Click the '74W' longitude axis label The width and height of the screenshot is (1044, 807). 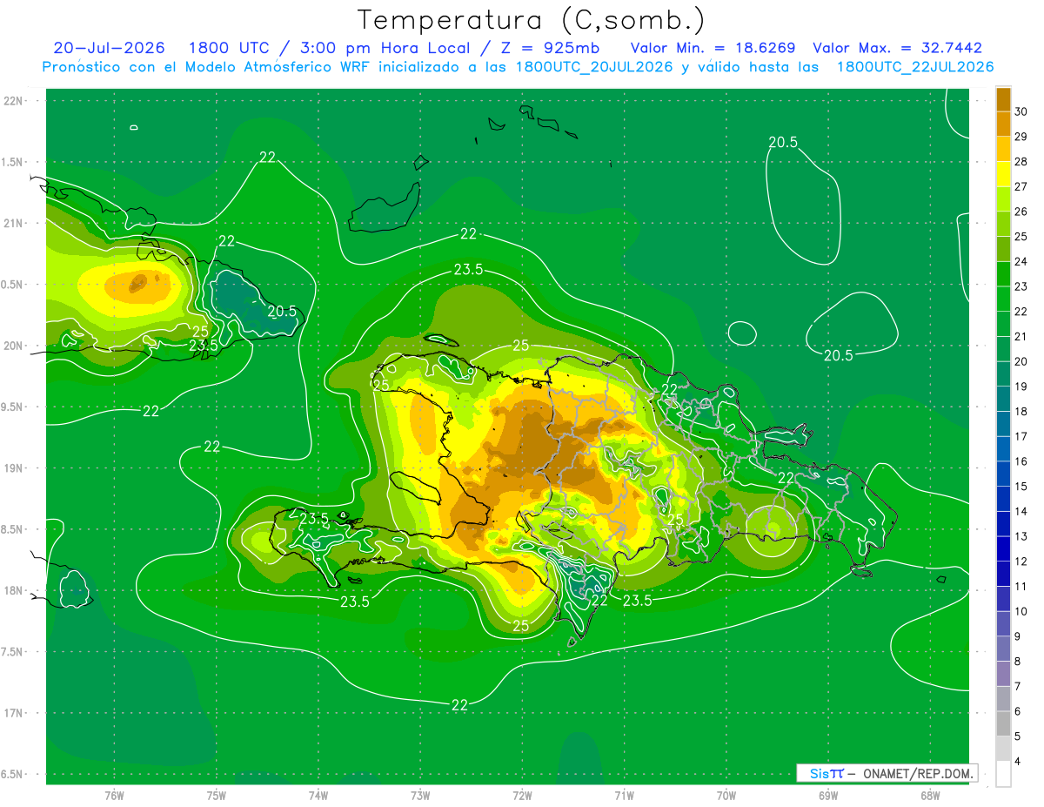point(318,796)
